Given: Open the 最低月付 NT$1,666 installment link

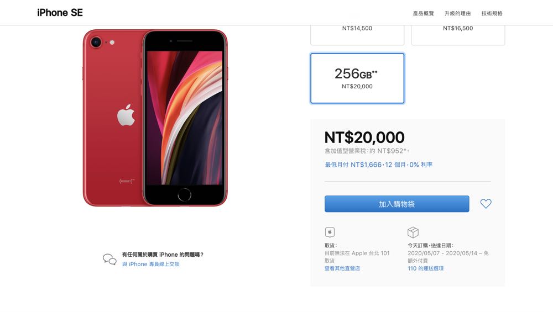Looking at the screenshot, I should pos(378,165).
